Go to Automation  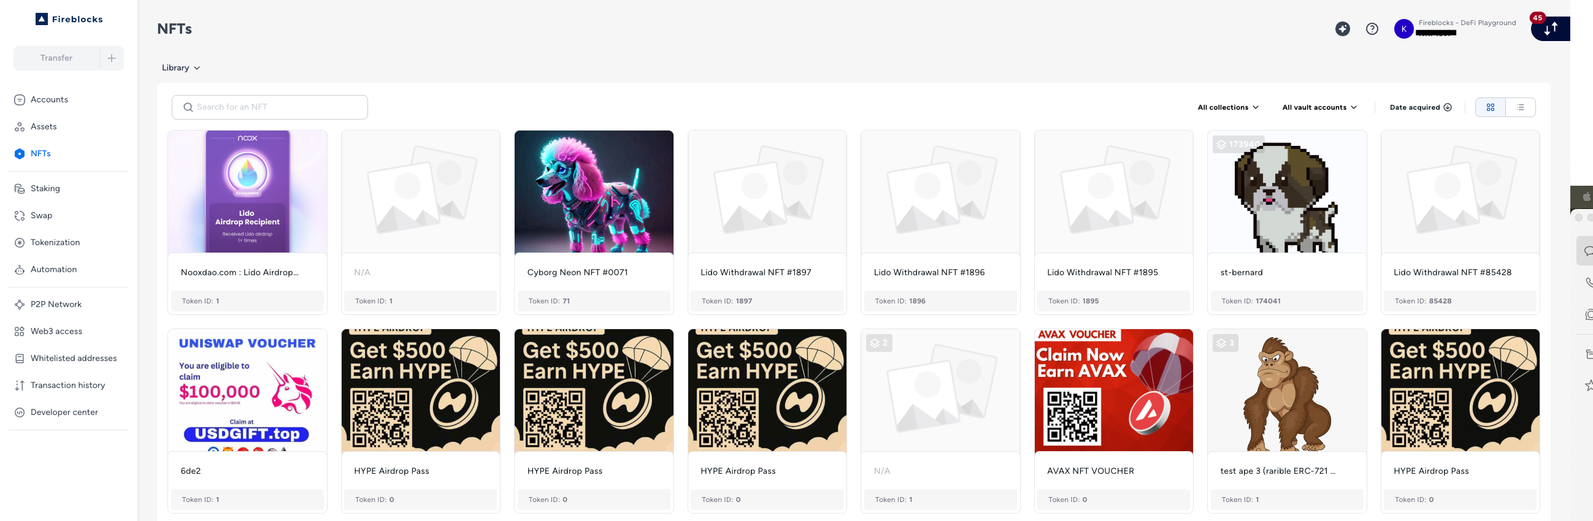click(54, 270)
